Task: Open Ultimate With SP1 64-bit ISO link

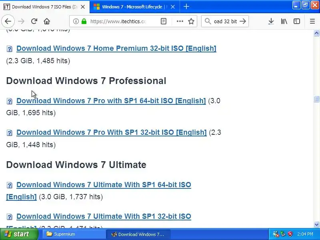Action: tap(104, 185)
